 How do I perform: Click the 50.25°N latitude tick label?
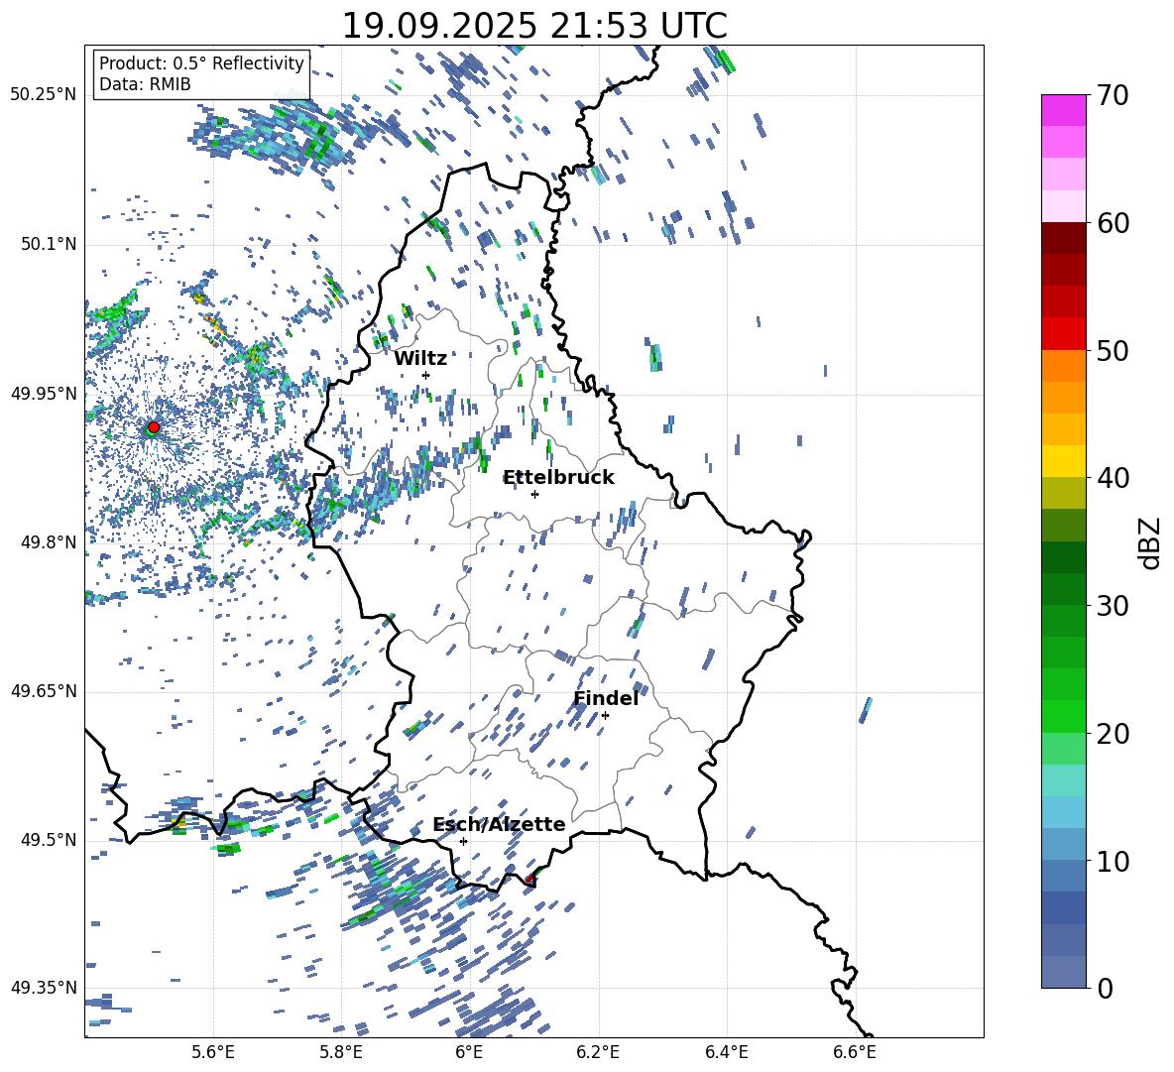(x=43, y=95)
